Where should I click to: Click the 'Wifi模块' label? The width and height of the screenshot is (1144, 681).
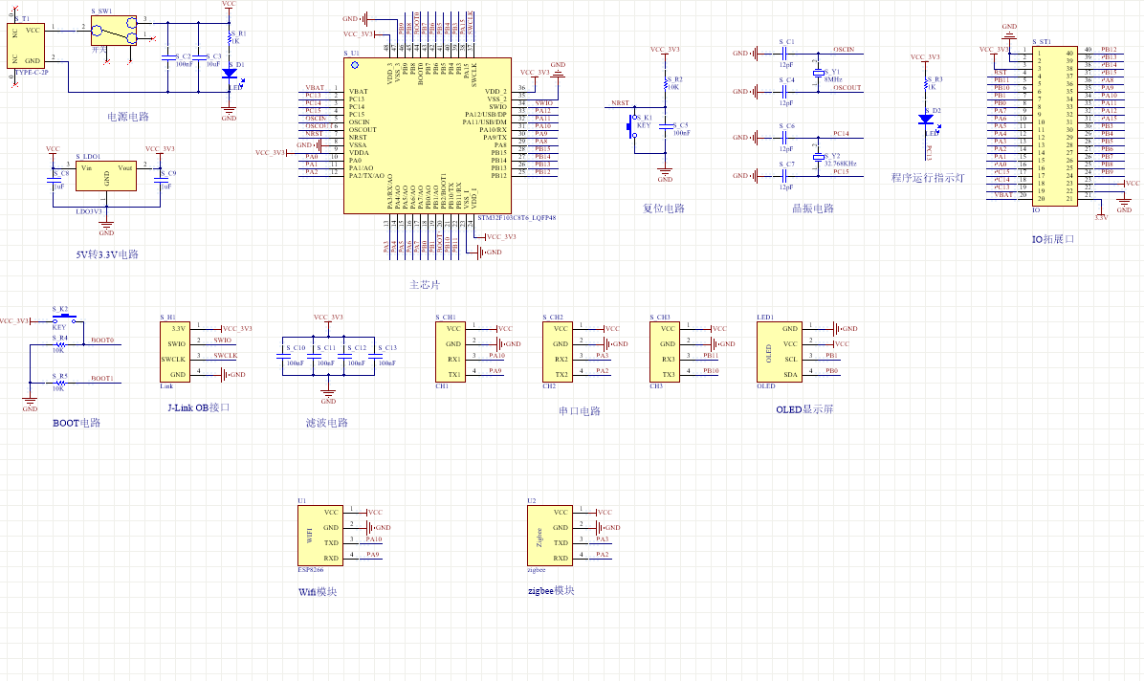pos(319,592)
